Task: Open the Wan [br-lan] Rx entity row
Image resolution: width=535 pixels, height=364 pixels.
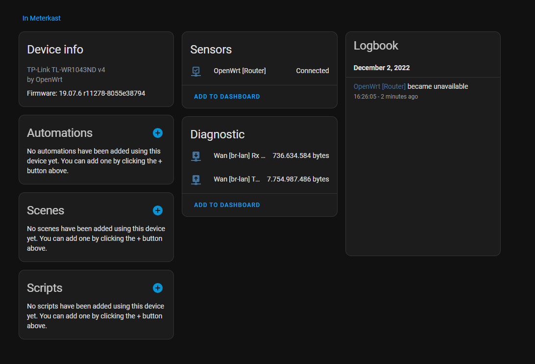Action: pyautogui.click(x=260, y=156)
